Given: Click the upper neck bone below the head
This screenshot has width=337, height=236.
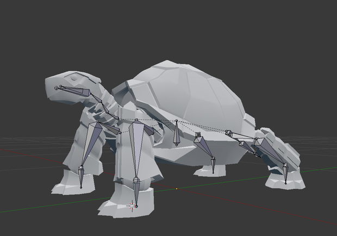Looking at the screenshot, I should 96,98.
